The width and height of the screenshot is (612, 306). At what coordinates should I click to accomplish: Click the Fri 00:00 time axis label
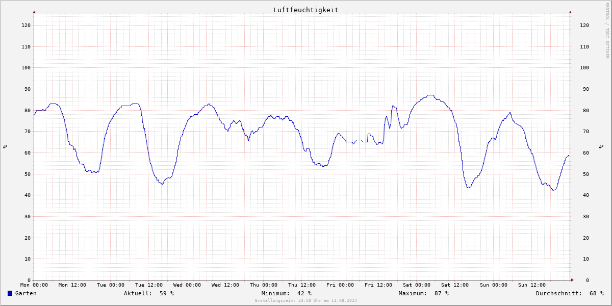(340, 285)
